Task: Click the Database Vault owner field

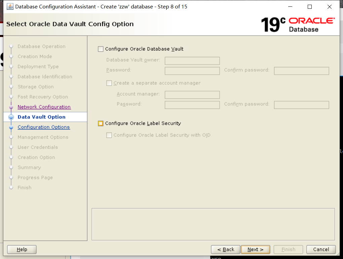Action: point(192,61)
